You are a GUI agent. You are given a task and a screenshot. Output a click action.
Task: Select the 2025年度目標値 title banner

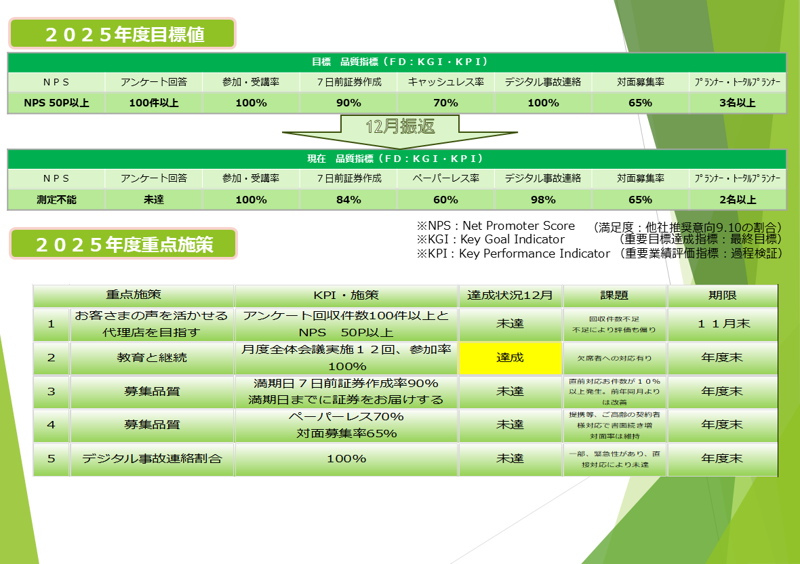[123, 34]
